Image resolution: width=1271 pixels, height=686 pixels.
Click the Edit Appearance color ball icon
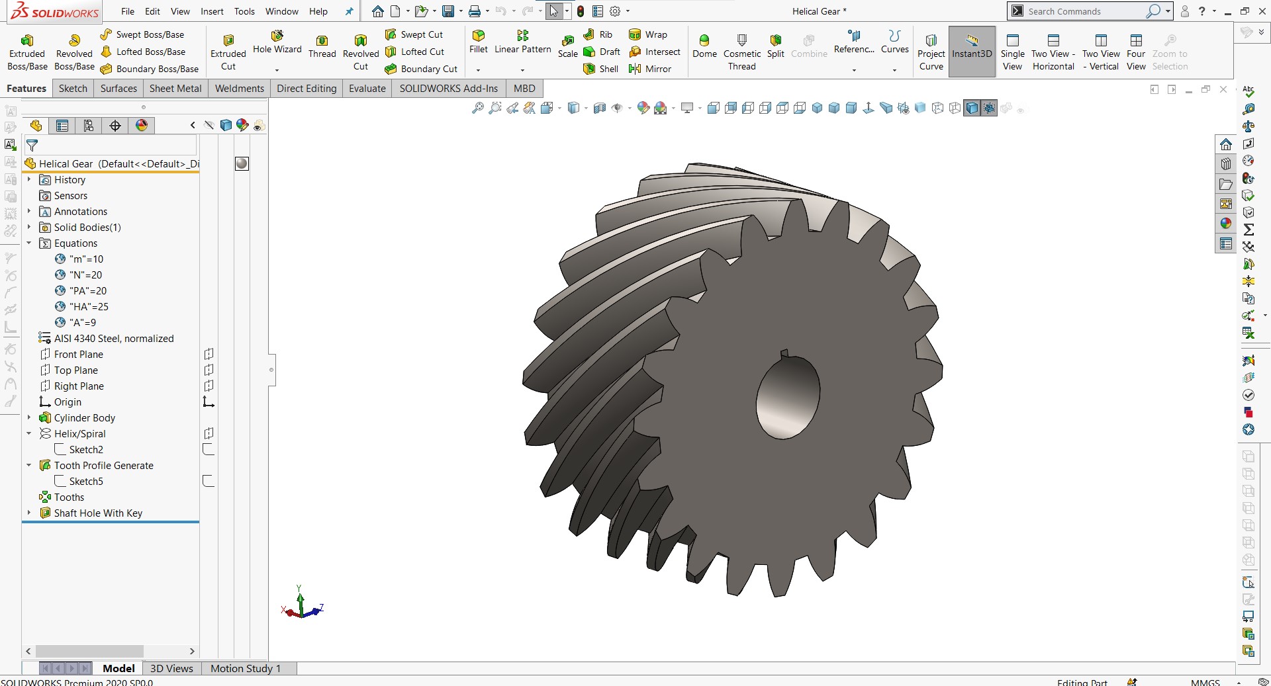point(643,108)
